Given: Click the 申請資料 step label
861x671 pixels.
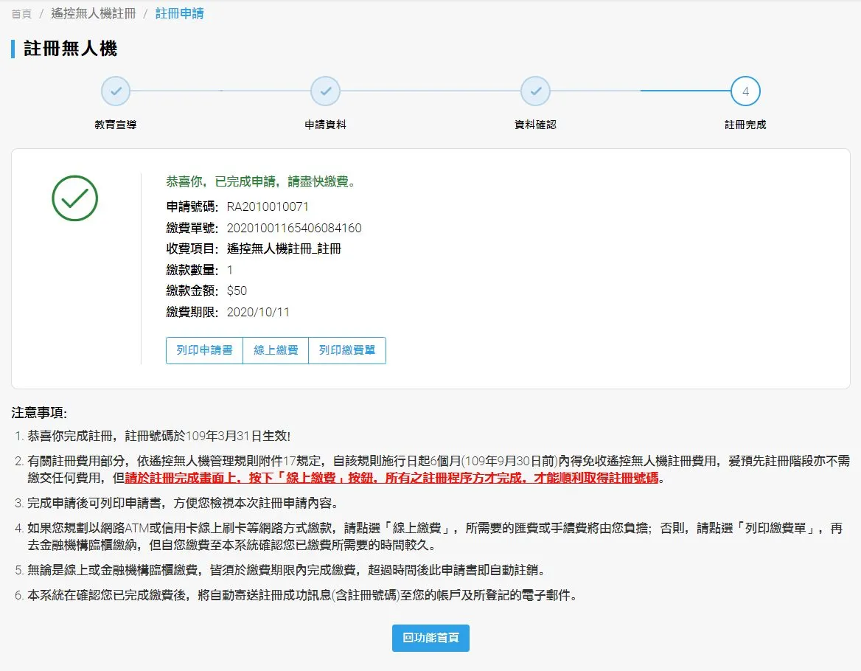Looking at the screenshot, I should tap(326, 125).
